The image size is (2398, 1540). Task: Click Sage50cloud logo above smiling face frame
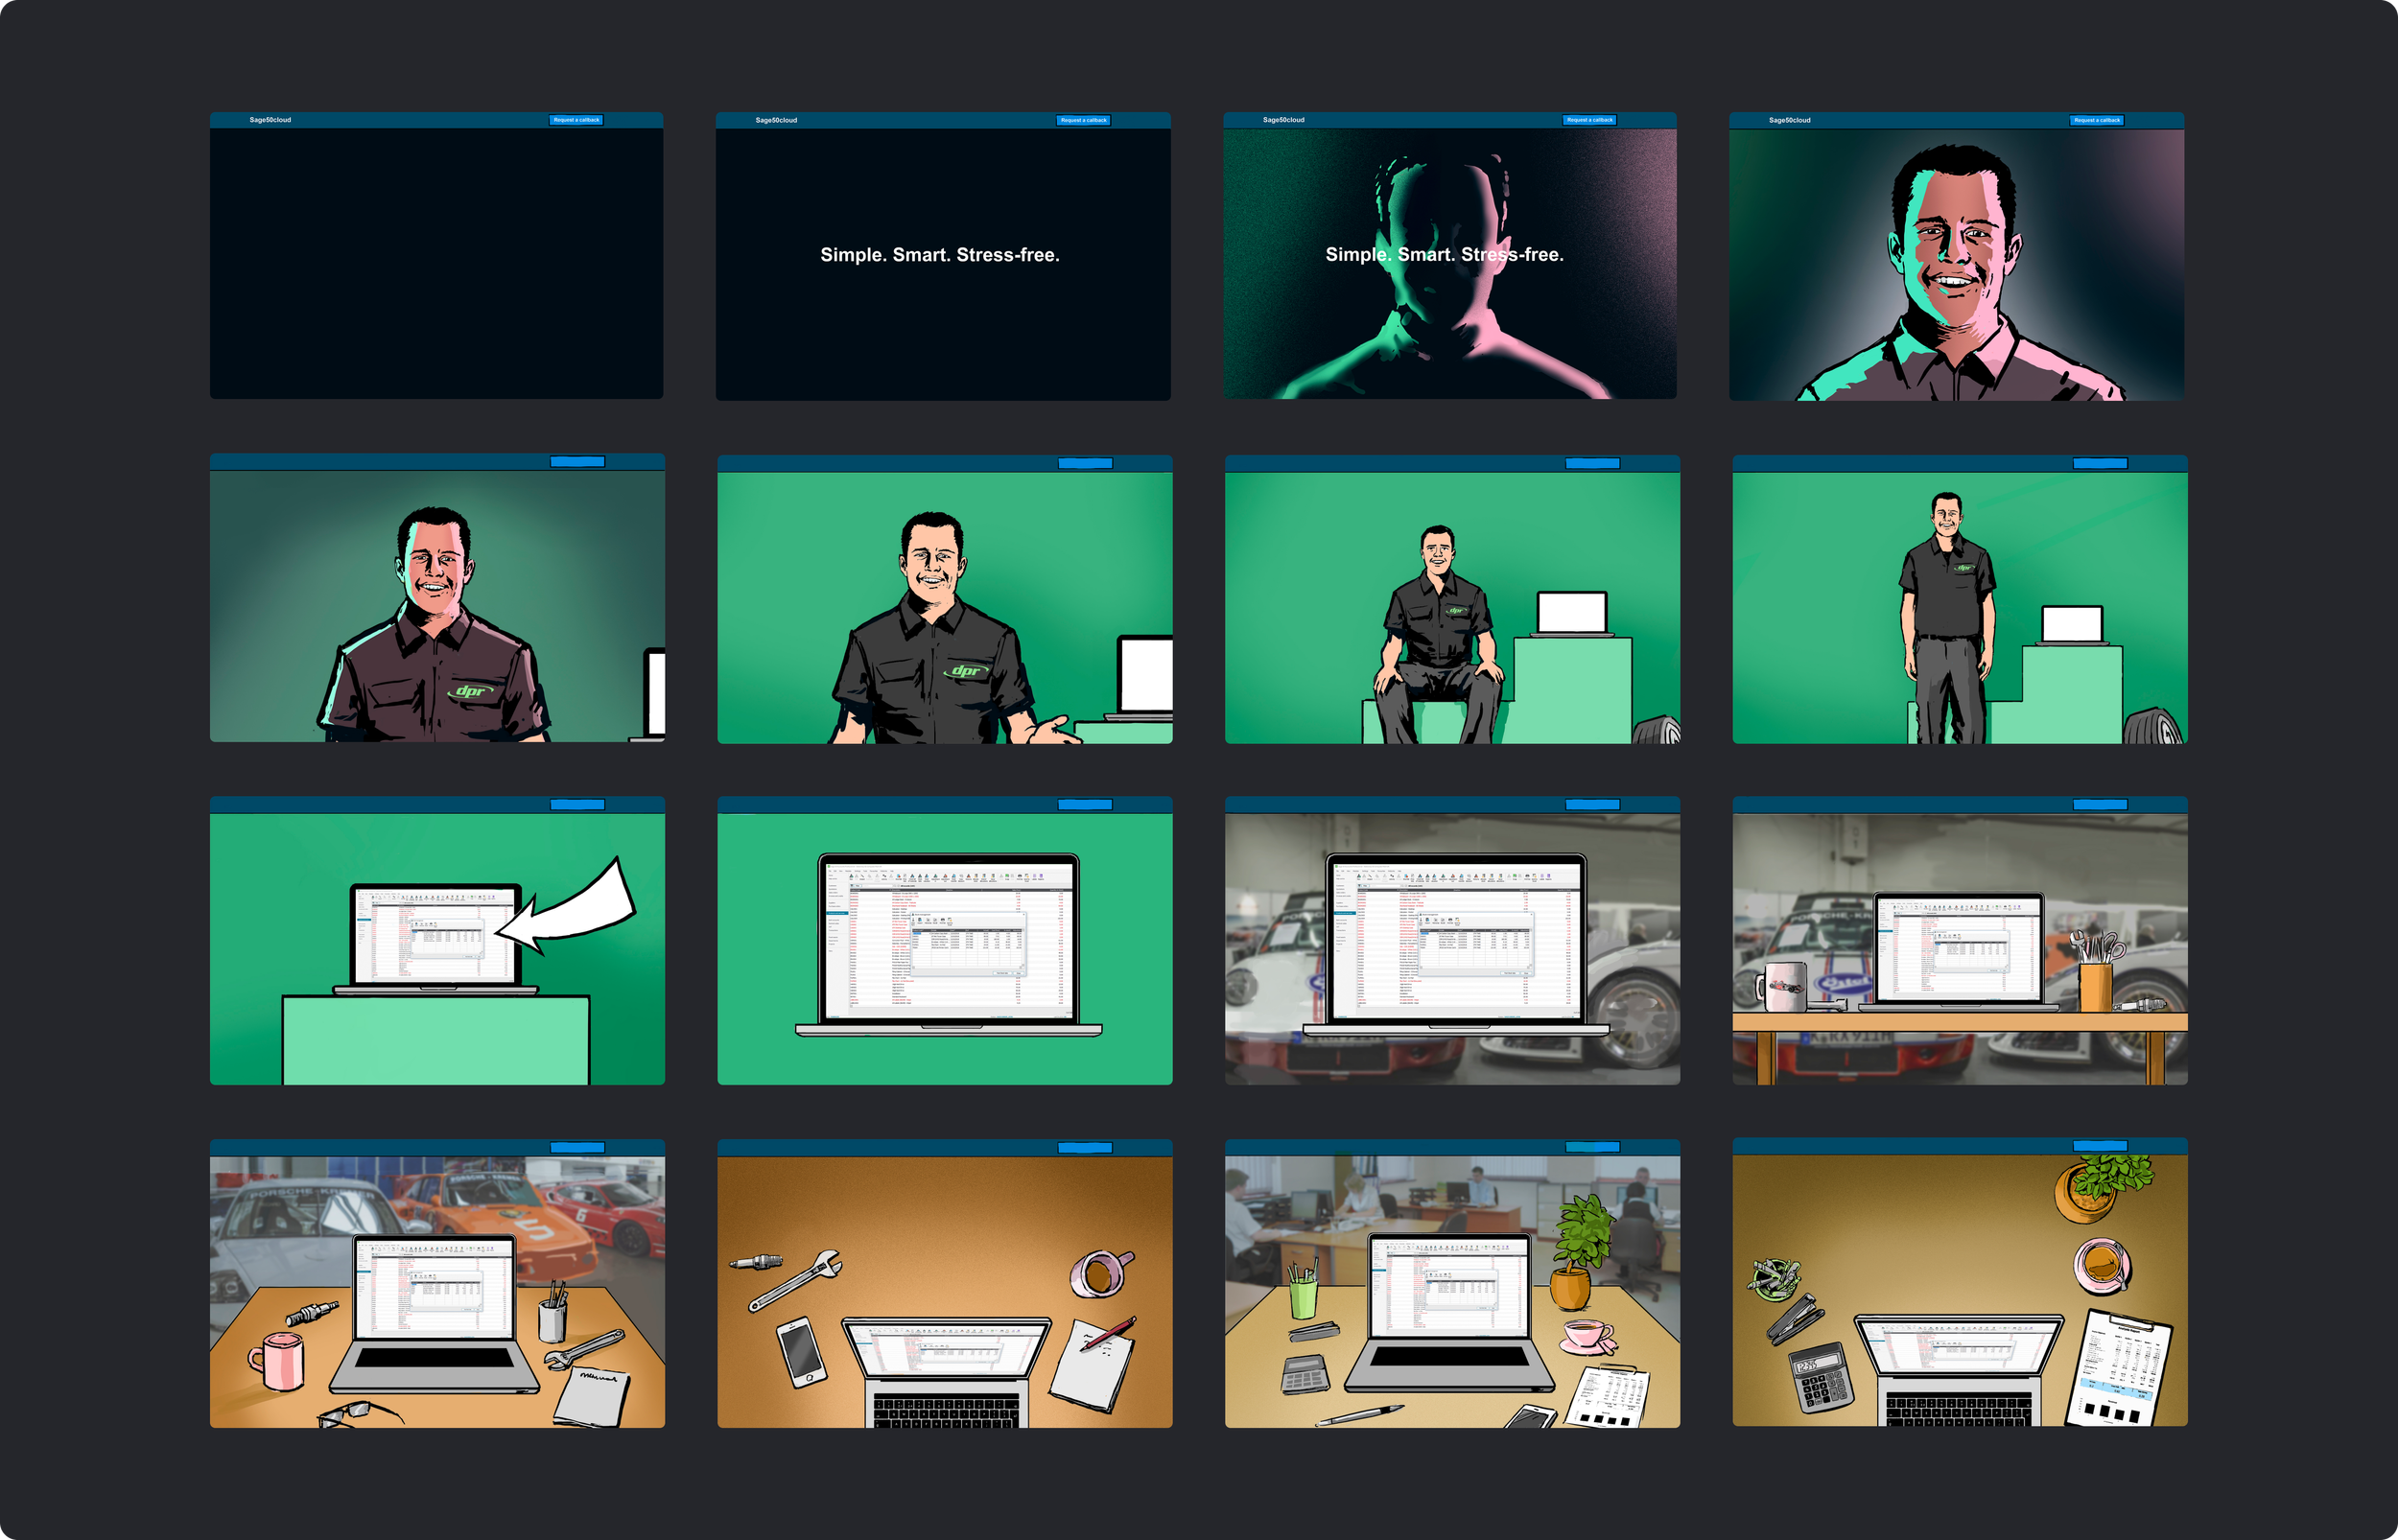(1789, 120)
